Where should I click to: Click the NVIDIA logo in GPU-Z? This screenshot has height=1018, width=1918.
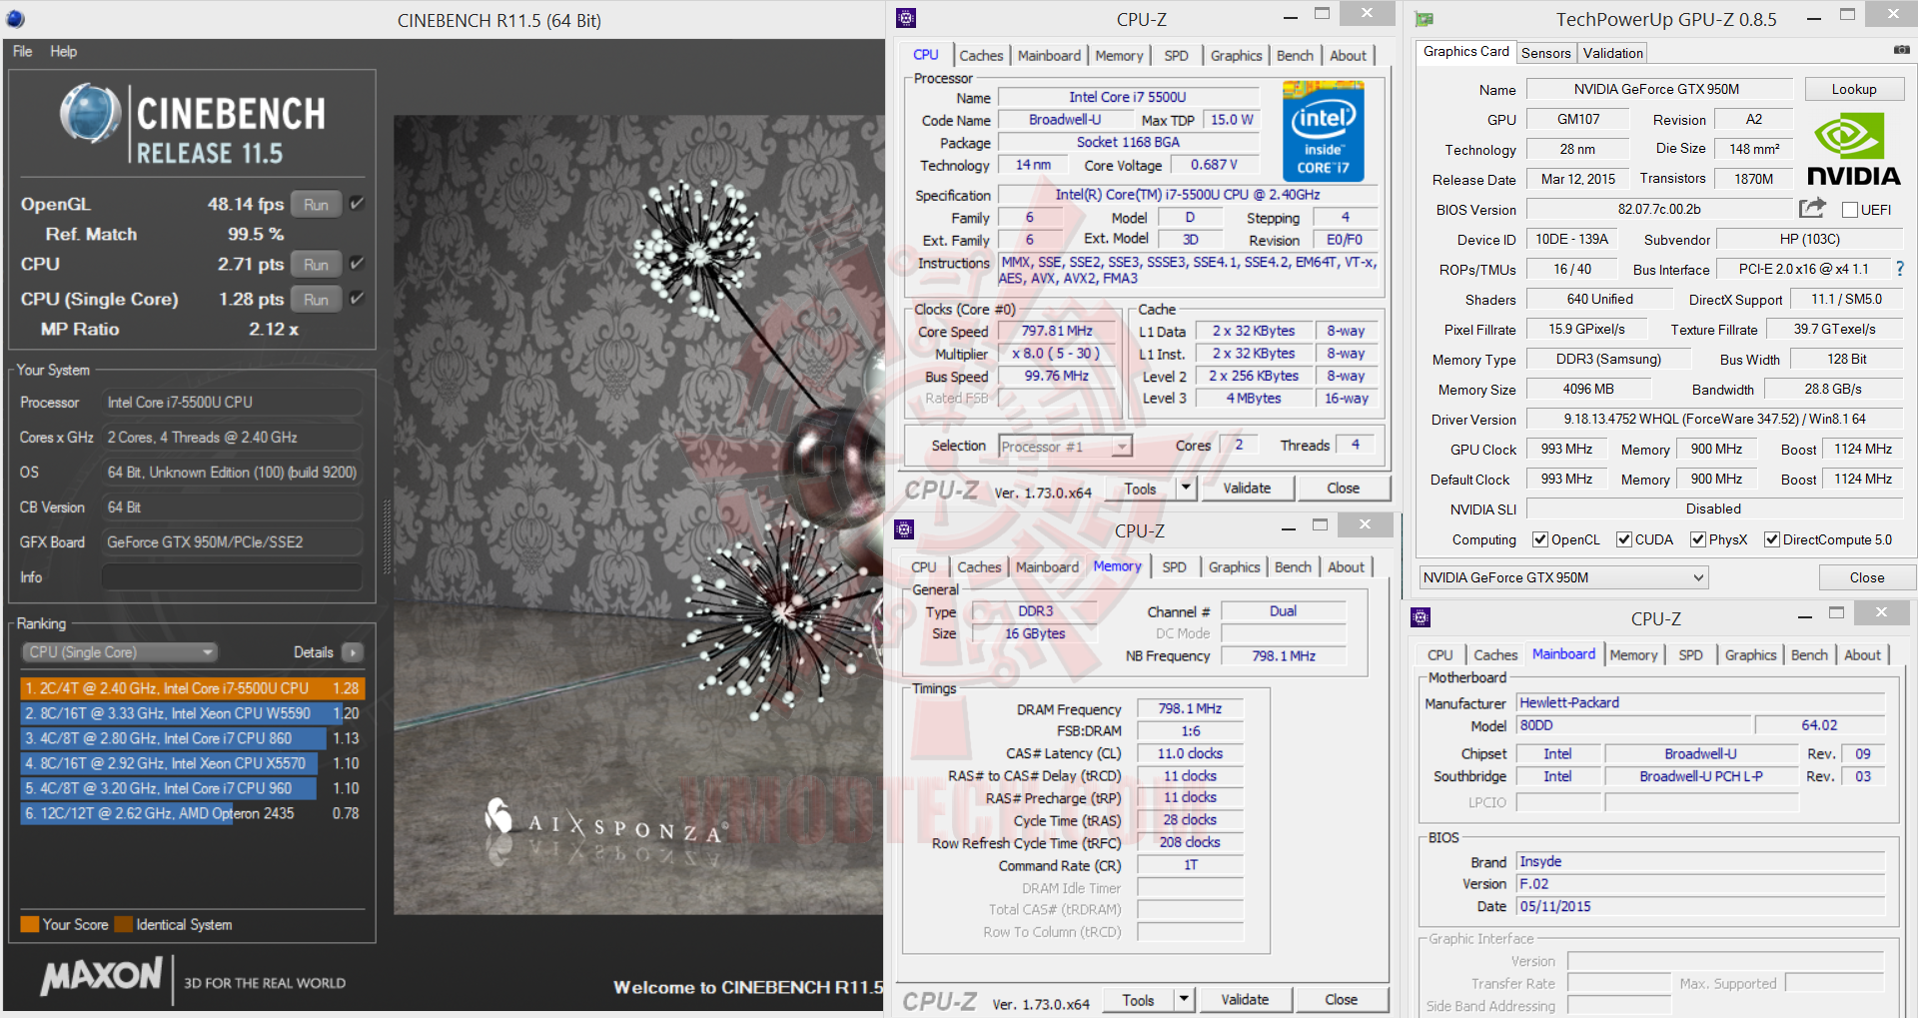pos(1854,149)
